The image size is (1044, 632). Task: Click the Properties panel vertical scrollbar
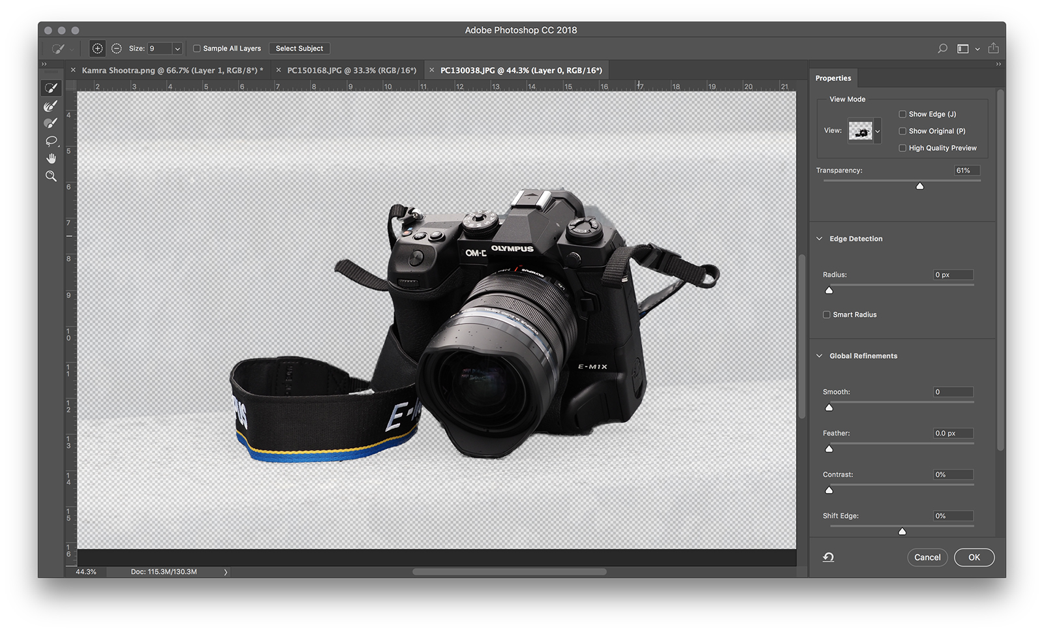point(1000,271)
